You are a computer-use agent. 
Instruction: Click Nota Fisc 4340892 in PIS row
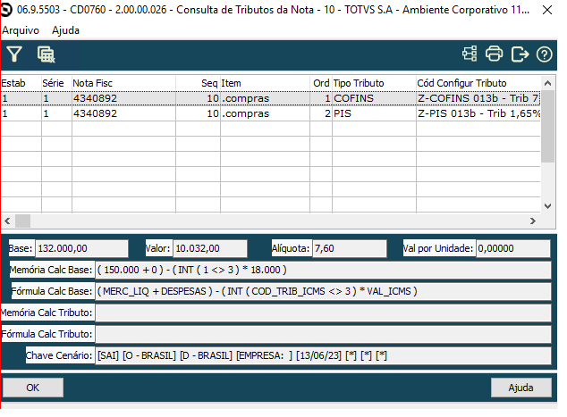click(x=123, y=113)
